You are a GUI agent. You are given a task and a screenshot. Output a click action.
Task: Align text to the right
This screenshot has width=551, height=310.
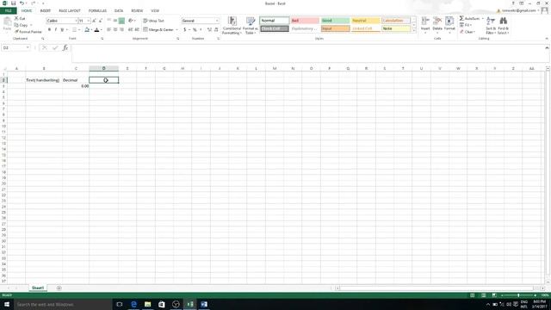point(121,30)
